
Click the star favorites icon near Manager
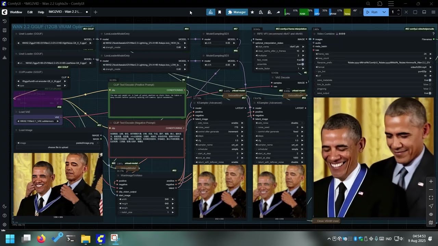252,12
